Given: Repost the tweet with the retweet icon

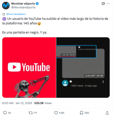Looking at the screenshot, I should pyautogui.click(x=31, y=113).
